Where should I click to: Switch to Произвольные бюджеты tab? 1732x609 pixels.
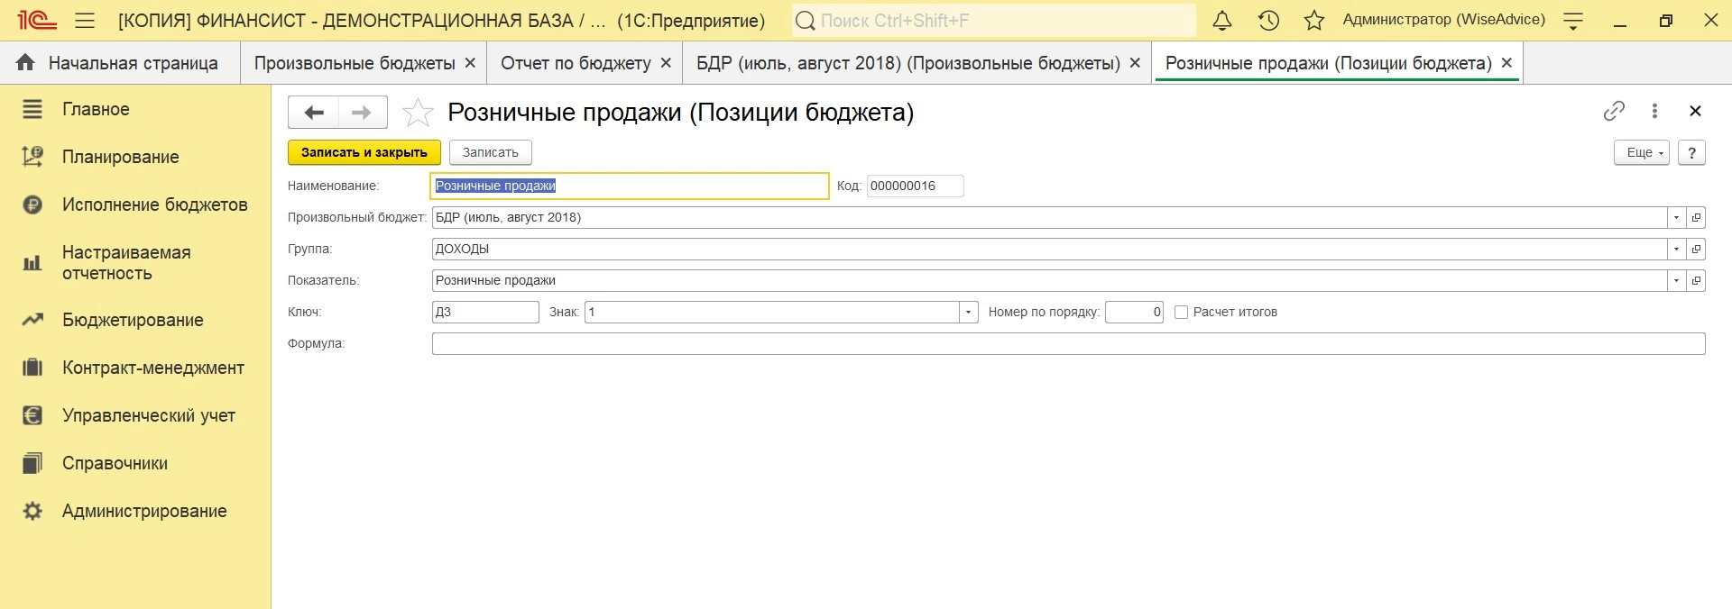tap(354, 63)
